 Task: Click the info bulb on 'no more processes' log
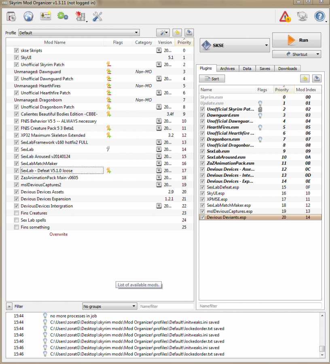(x=45, y=316)
